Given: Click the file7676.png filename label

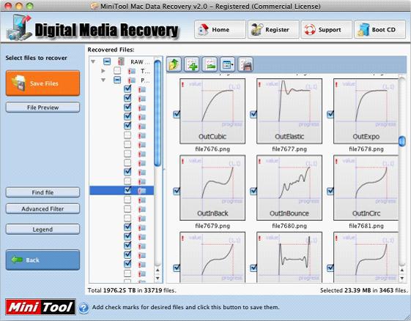Looking at the screenshot, I should point(212,149).
